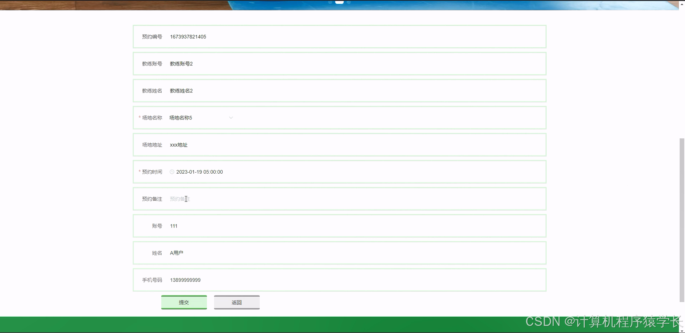685x333 pixels.
Task: Click the 返回 back button
Action: click(237, 302)
